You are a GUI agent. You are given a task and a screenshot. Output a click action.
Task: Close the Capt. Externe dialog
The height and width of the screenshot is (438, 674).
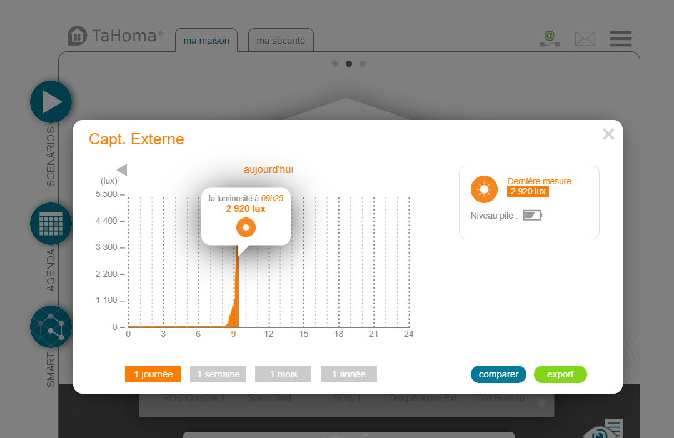click(x=608, y=134)
